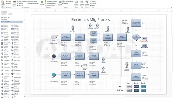Select the Paralene Tank shape
This screenshot has height=98, width=173.
pos(84,66)
